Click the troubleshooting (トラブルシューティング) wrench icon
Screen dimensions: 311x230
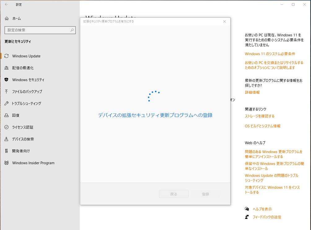click(x=7, y=104)
